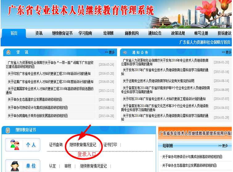Select 帐号注册 in the navigation bar
The height and width of the screenshot is (172, 233).
pyautogui.click(x=201, y=33)
